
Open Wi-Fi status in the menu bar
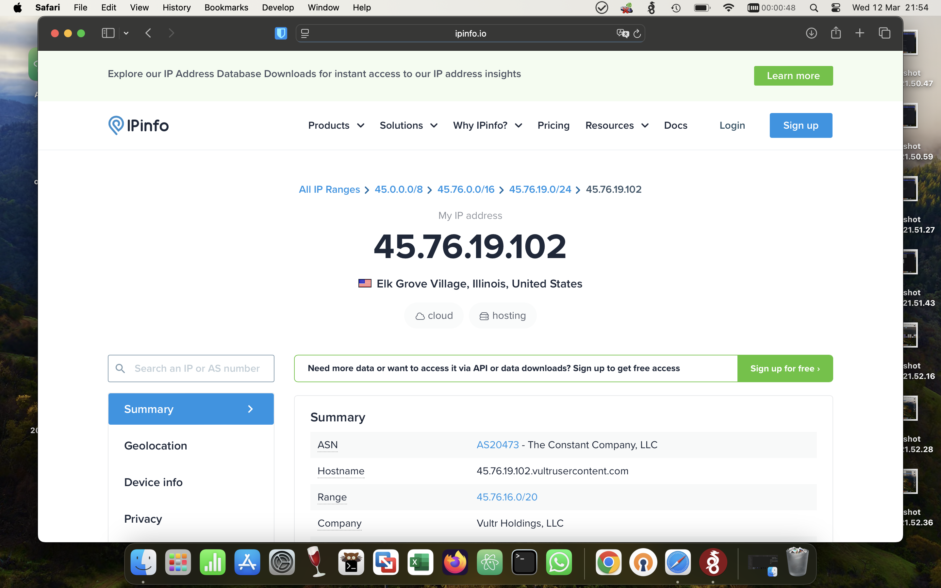pos(728,8)
